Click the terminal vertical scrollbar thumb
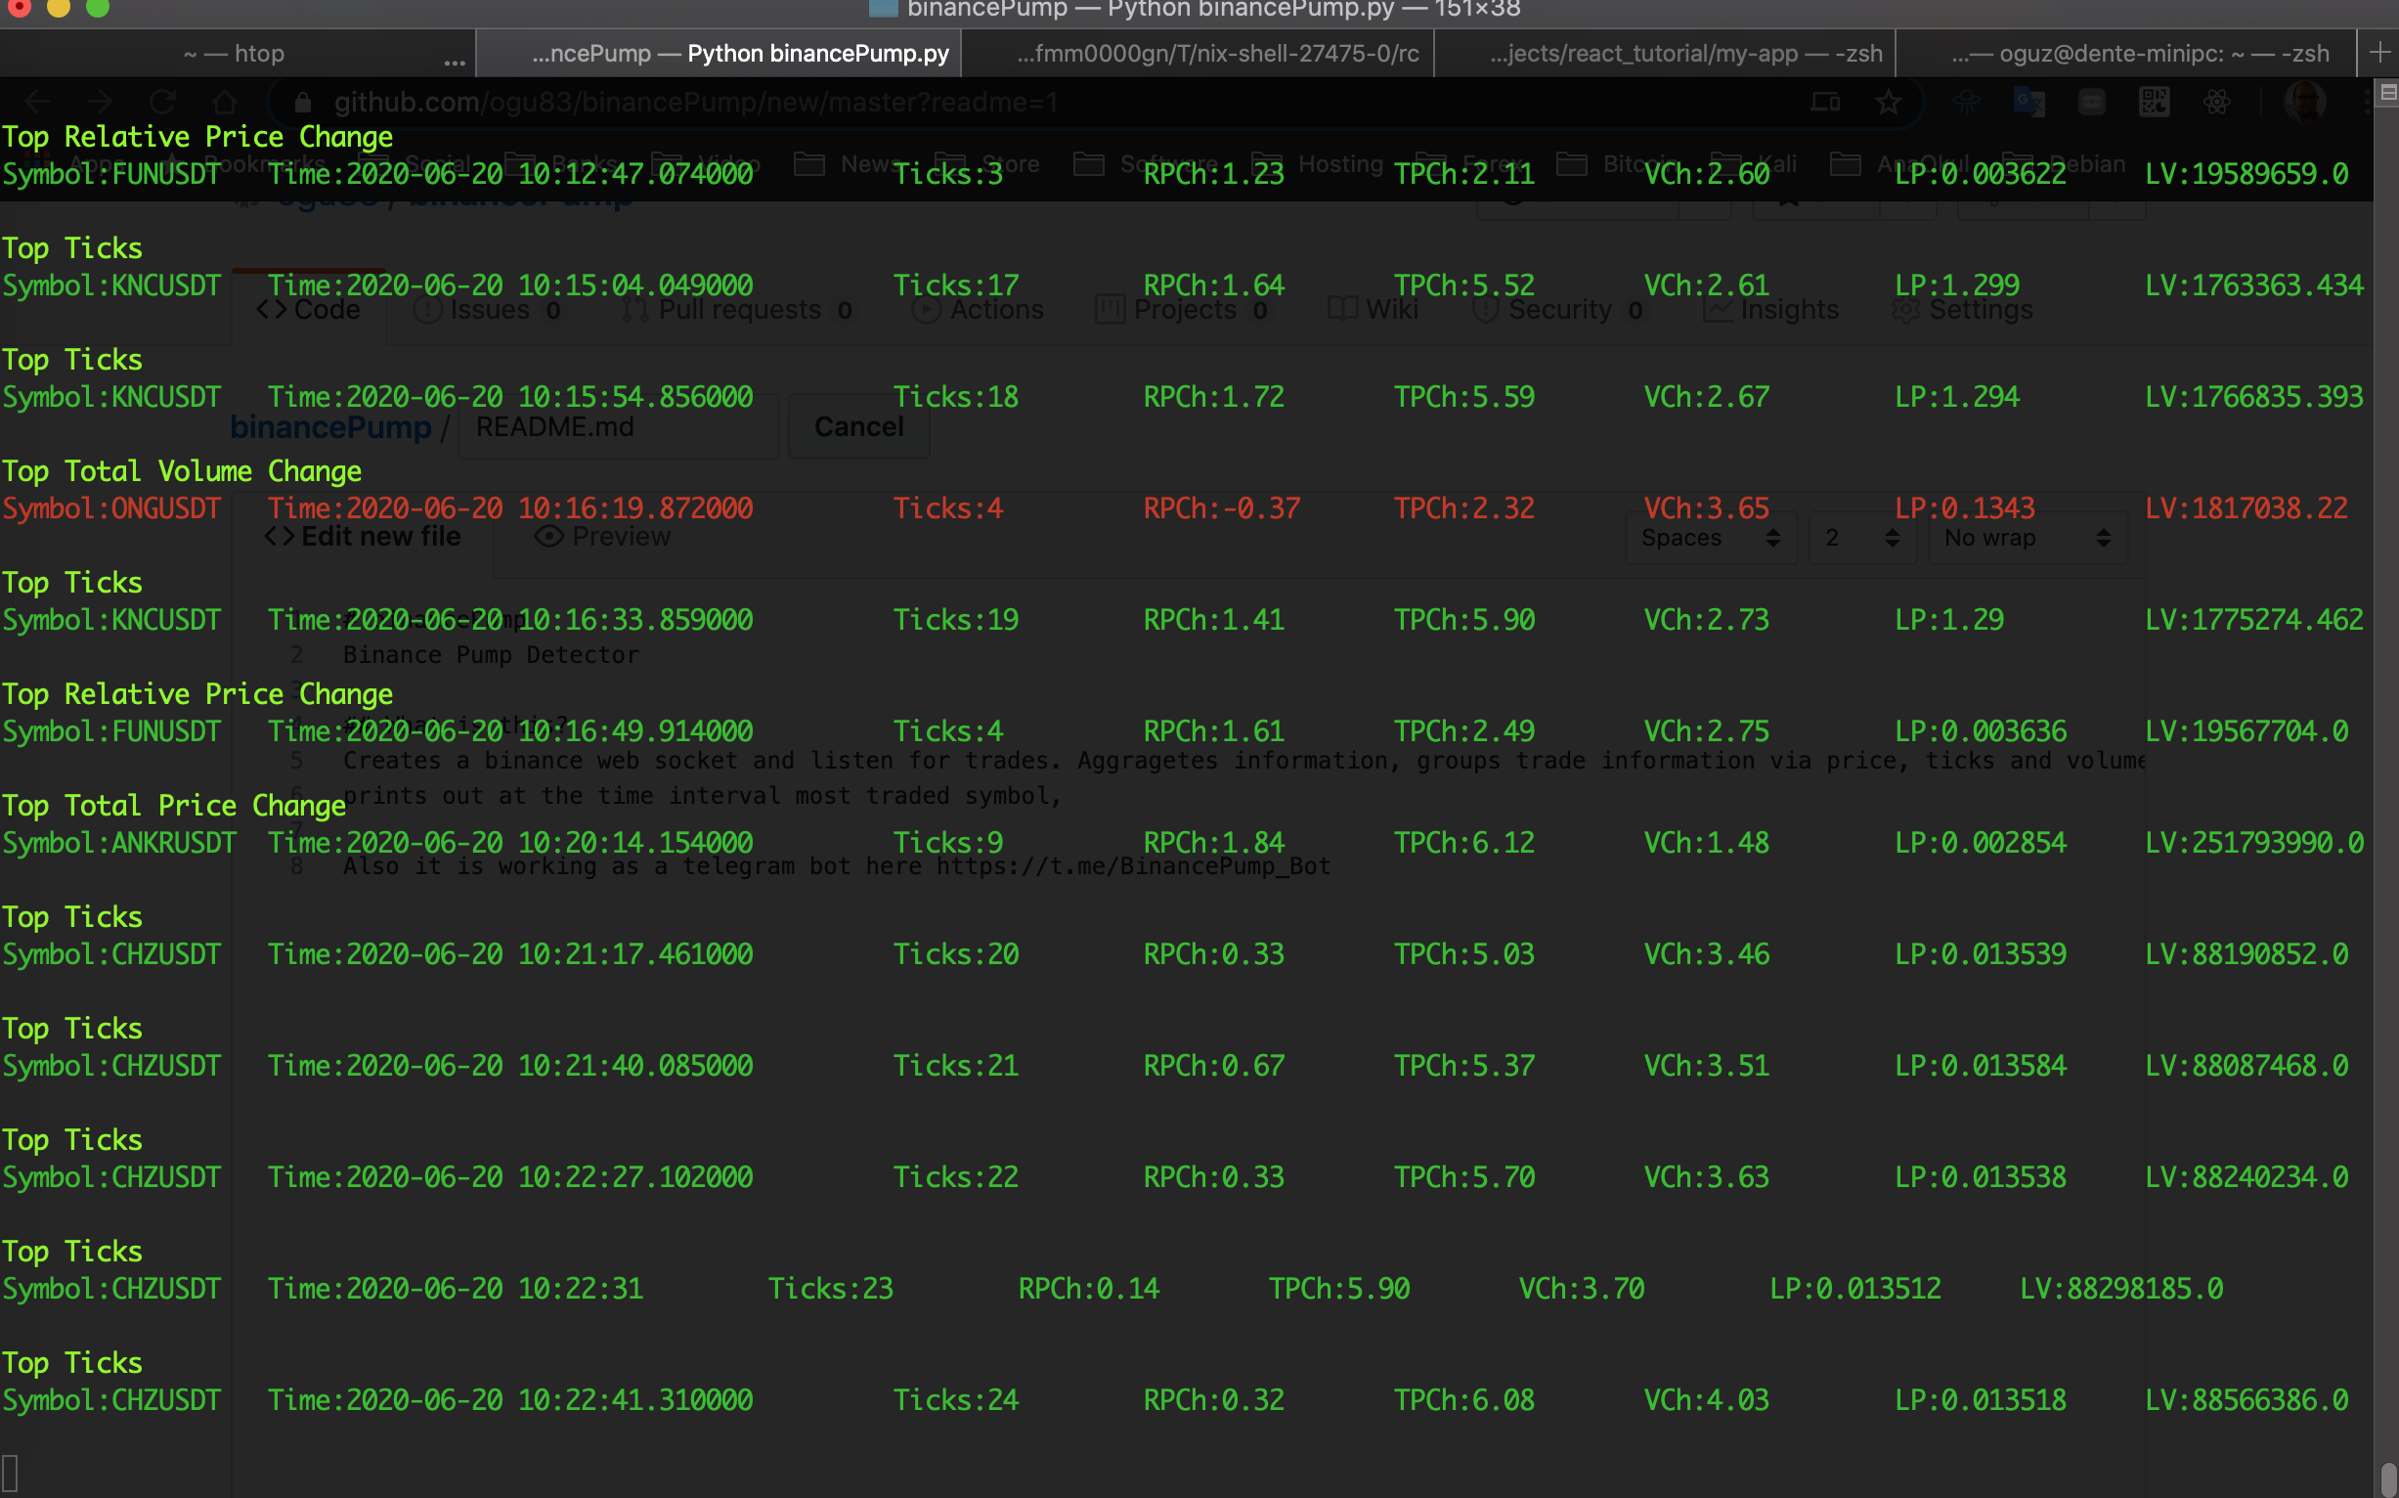This screenshot has width=2399, height=1498. pyautogui.click(x=2388, y=1478)
